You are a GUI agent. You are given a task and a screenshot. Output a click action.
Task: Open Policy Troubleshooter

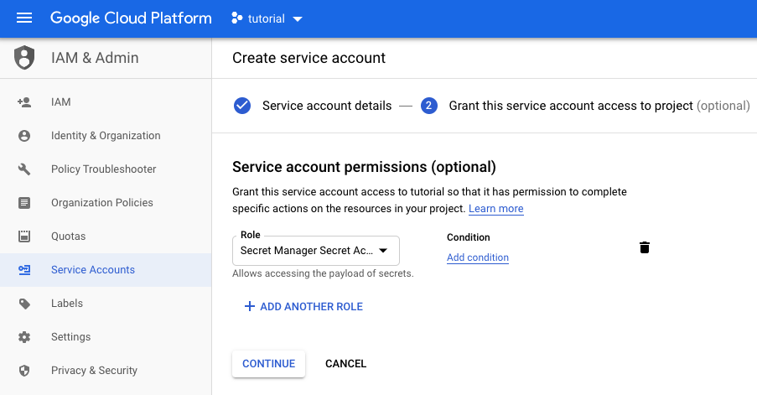pos(106,169)
